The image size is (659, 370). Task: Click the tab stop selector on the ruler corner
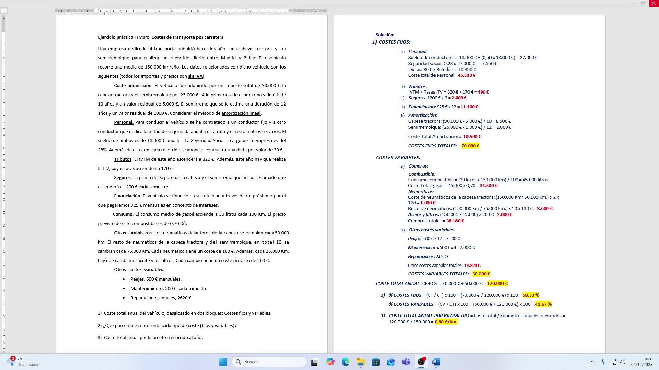(3, 11)
